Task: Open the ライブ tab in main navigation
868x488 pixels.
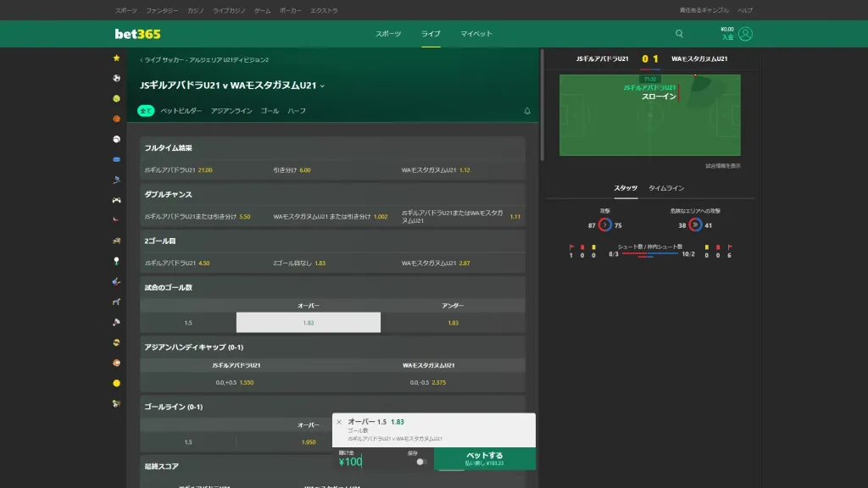Action: [431, 34]
